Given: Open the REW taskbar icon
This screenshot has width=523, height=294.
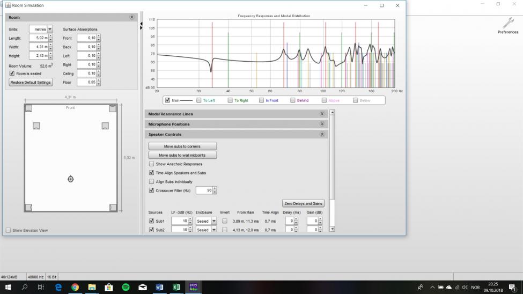Looking at the screenshot, I should tap(193, 287).
